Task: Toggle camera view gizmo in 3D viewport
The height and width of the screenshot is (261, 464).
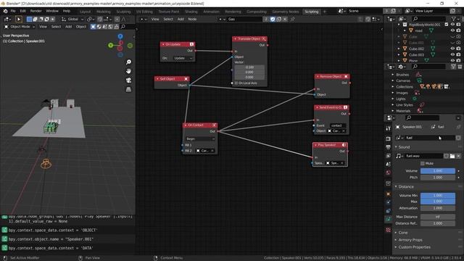Action: pos(128,80)
